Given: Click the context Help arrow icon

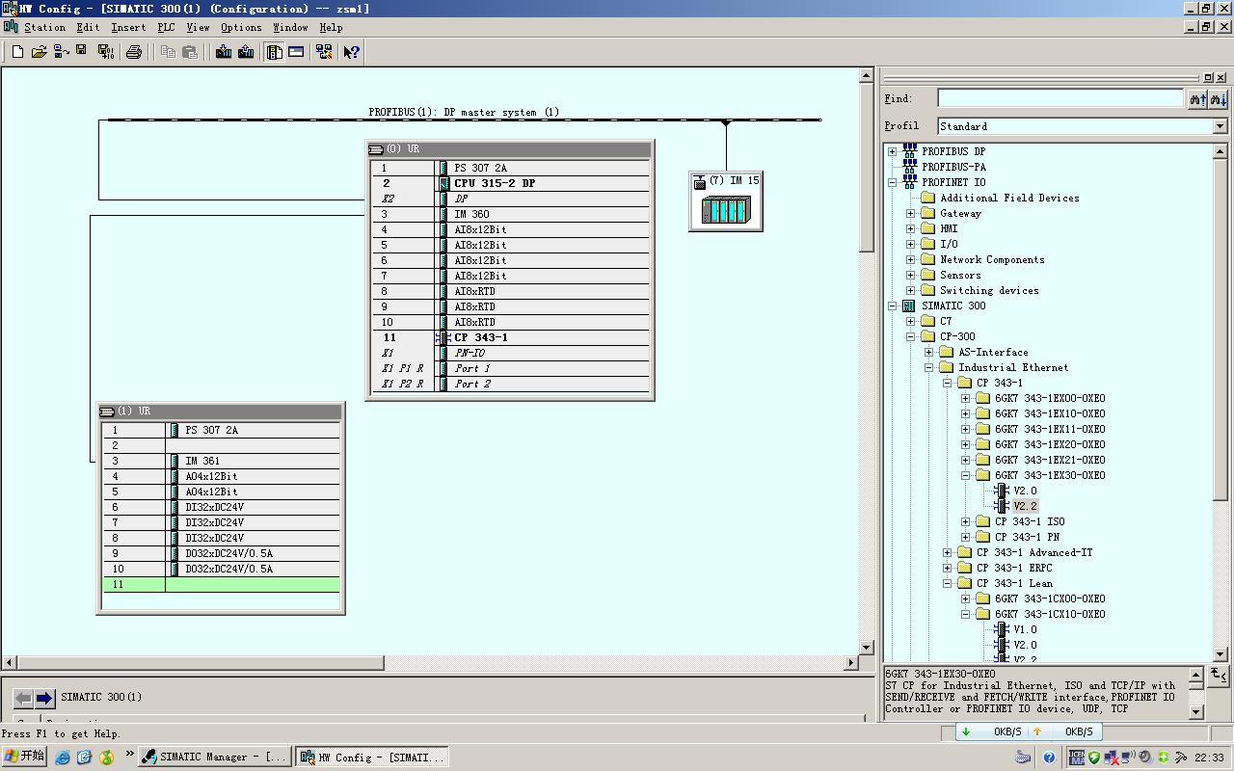Looking at the screenshot, I should [351, 52].
